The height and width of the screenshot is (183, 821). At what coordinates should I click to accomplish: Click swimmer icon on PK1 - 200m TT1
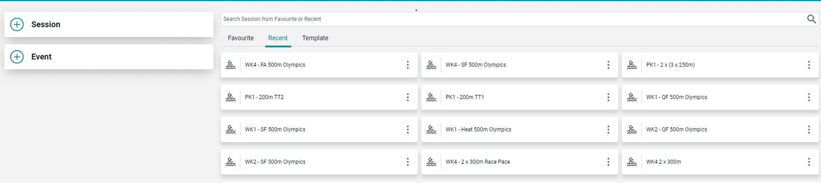click(431, 97)
